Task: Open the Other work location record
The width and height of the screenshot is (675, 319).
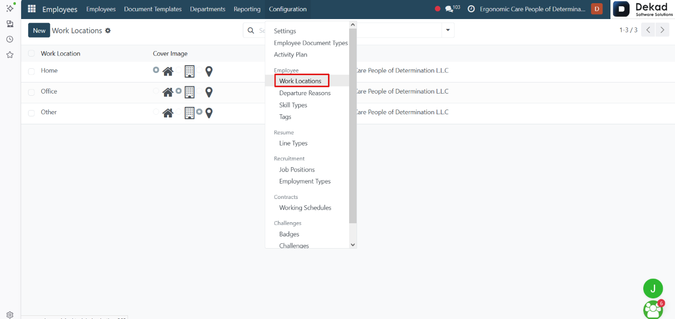Action: click(49, 112)
